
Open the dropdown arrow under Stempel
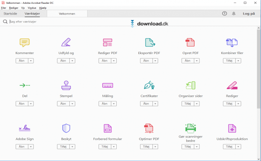(x=72, y=104)
